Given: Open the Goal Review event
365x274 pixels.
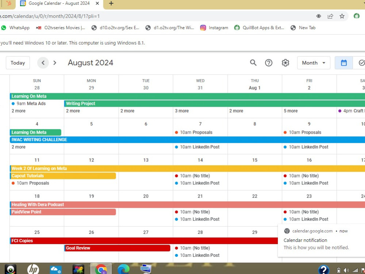Looking at the screenshot, I should click(x=117, y=248).
